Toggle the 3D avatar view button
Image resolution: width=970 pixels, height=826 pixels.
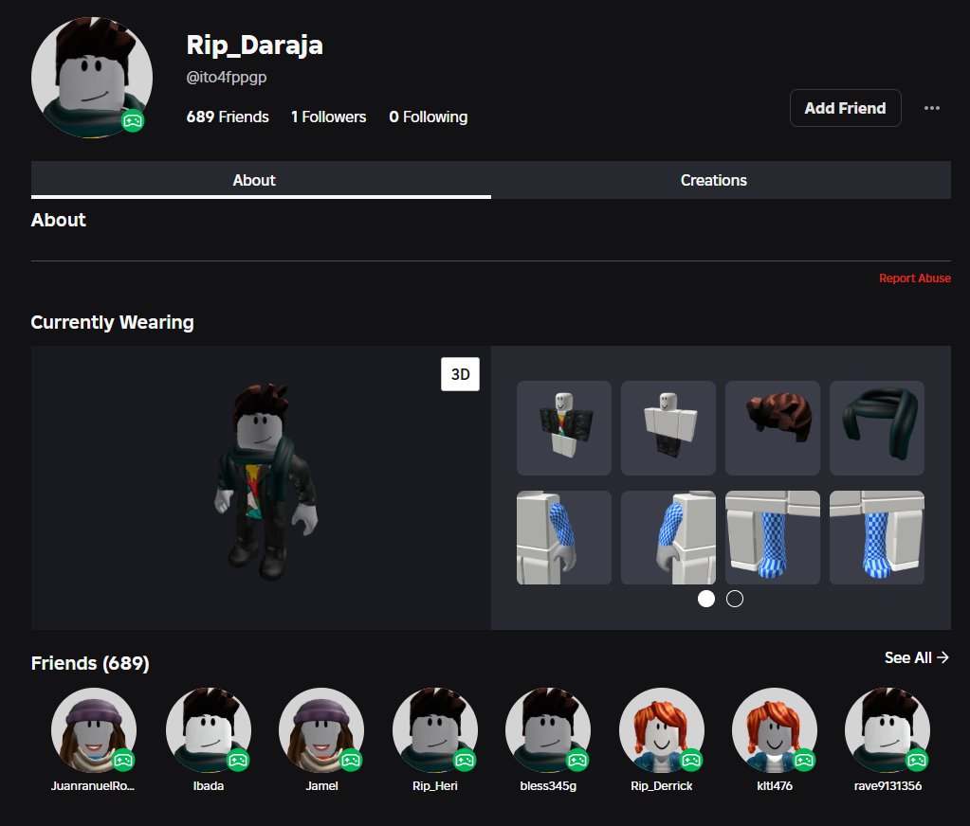click(x=460, y=374)
